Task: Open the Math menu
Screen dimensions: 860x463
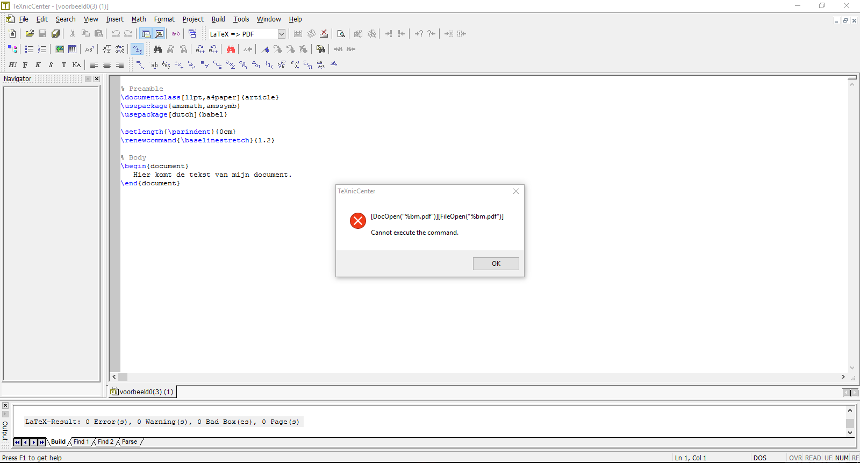Action: pos(139,19)
